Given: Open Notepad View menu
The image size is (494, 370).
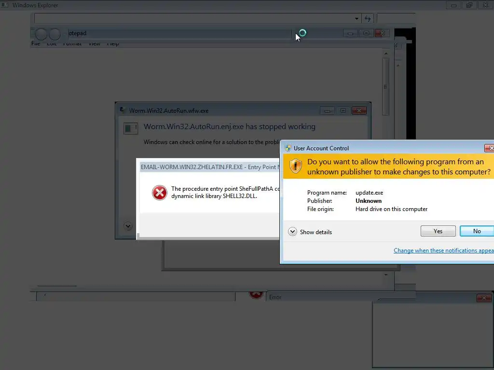Looking at the screenshot, I should coord(94,43).
